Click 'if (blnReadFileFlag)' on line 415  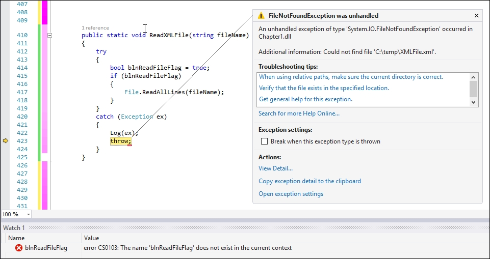(146, 76)
